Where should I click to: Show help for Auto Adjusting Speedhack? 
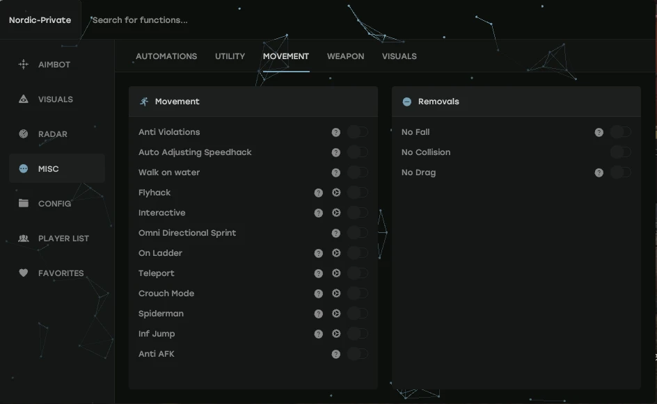(336, 152)
